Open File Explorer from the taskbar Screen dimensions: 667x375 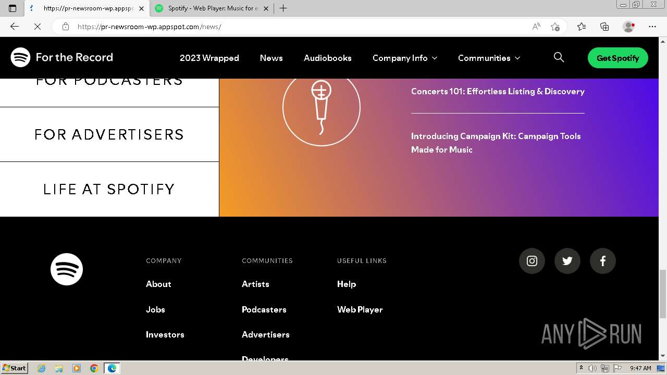(x=59, y=368)
